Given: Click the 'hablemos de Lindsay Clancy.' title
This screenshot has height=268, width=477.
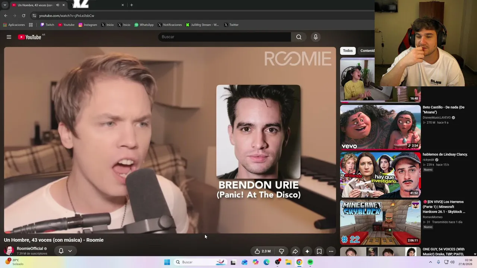Looking at the screenshot, I should coord(445,154).
